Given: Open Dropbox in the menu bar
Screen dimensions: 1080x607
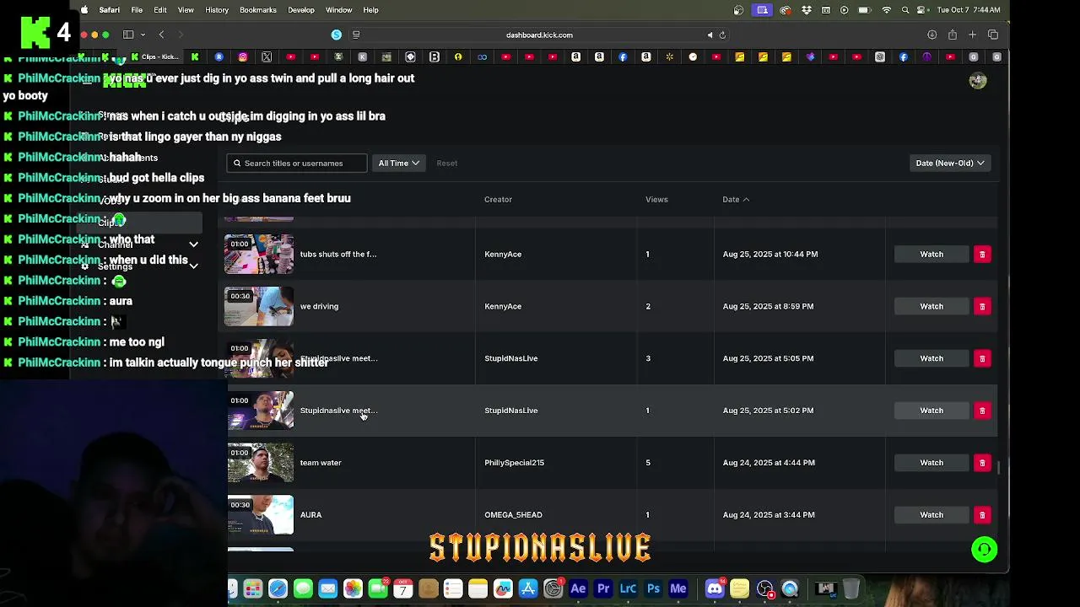Looking at the screenshot, I should tap(807, 10).
